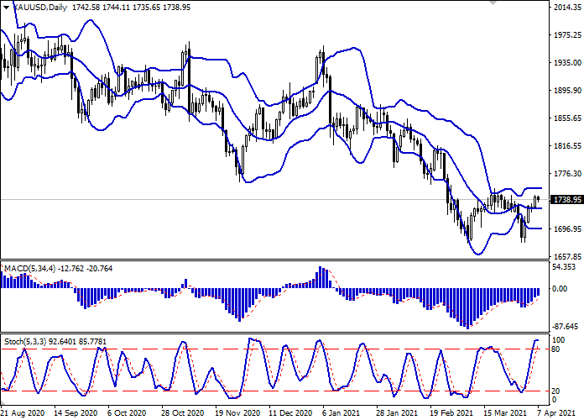584x420 pixels.
Task: Click the 1816.55 price axis label
Action: (x=567, y=146)
